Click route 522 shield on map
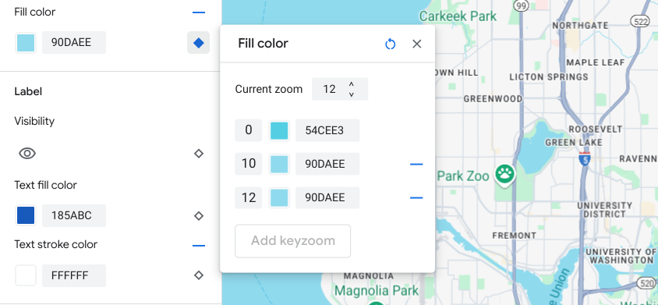Image resolution: width=658 pixels, height=305 pixels. point(639,21)
